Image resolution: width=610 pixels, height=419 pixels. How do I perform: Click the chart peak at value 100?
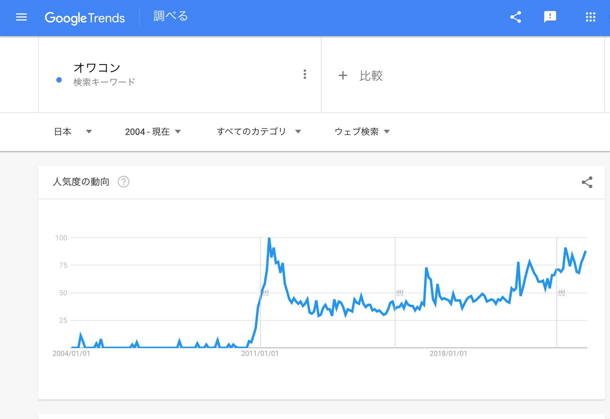pos(269,238)
